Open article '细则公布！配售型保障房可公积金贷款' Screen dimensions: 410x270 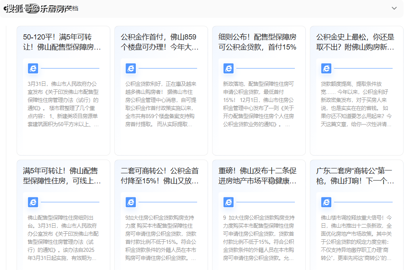pyautogui.click(x=259, y=42)
